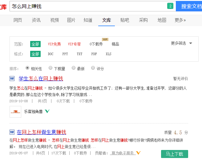Viewport: 202px width, 162px height.
Task: Open contributor 商为电子商务 link
Action: point(123,153)
